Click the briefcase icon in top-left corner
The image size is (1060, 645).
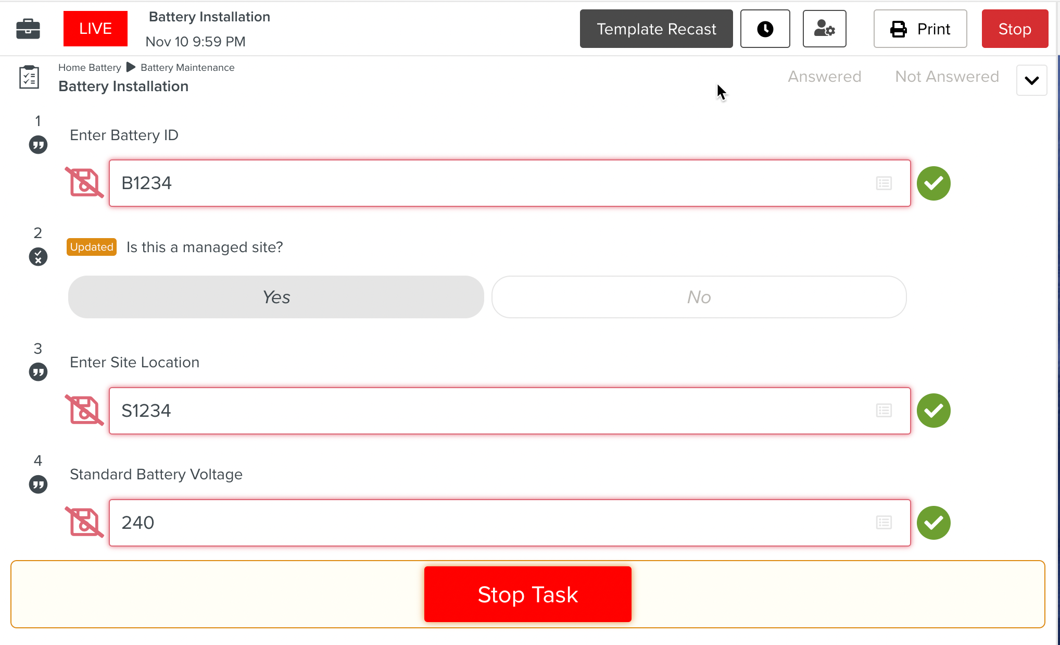28,29
